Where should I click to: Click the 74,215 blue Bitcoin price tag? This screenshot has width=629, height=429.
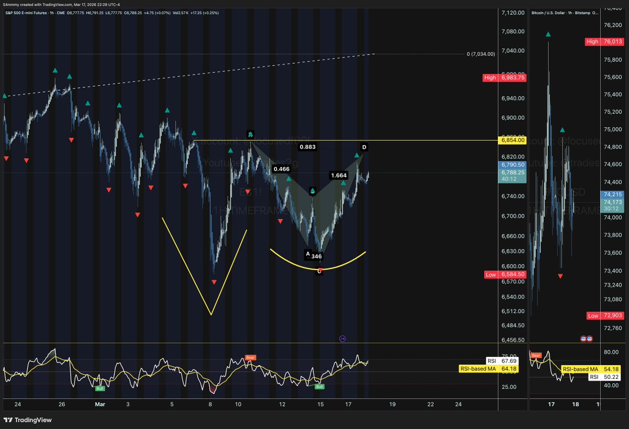coord(612,194)
